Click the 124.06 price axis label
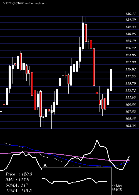 pos(131,55)
